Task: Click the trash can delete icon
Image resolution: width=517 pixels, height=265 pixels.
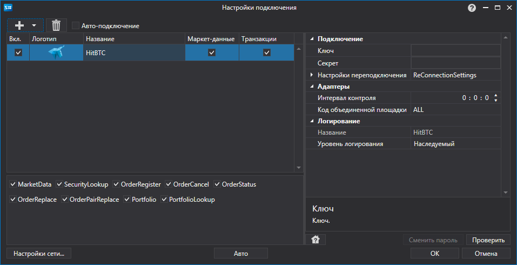Action: coord(56,25)
